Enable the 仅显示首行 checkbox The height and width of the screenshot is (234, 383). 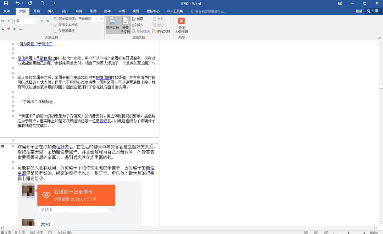[55, 31]
